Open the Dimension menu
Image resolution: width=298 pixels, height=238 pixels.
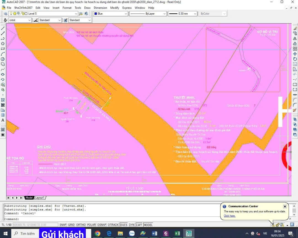coord(100,8)
